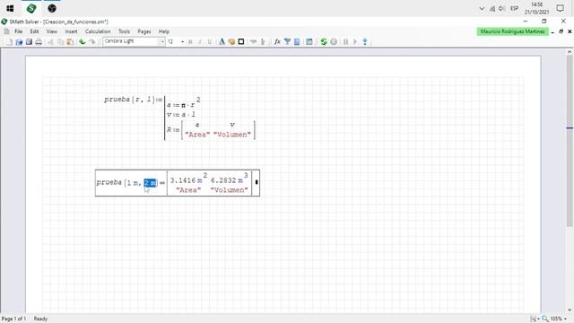This screenshot has height=323, width=574.
Task: Toggle border around region
Action: point(241,42)
